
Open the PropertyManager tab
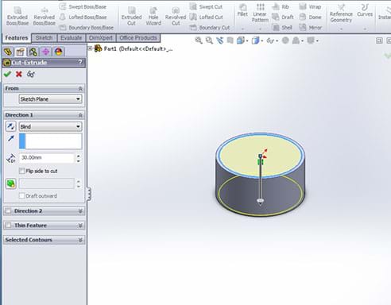(x=21, y=52)
